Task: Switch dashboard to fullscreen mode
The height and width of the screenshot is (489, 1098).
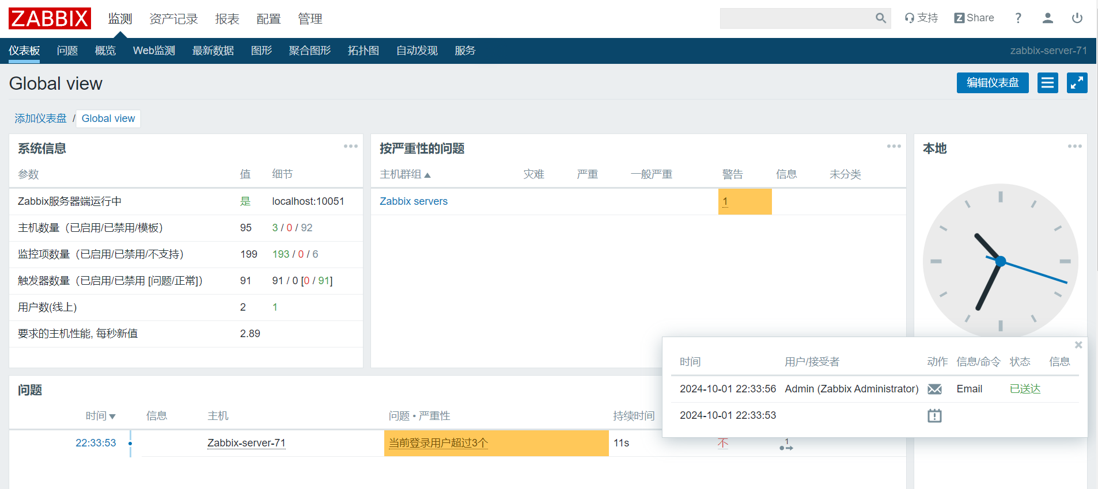Action: [1077, 83]
